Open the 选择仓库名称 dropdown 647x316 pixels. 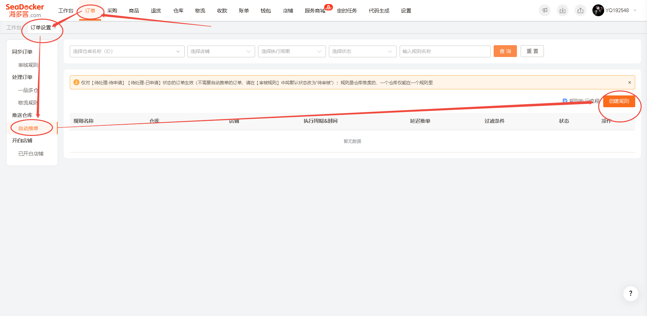[127, 51]
